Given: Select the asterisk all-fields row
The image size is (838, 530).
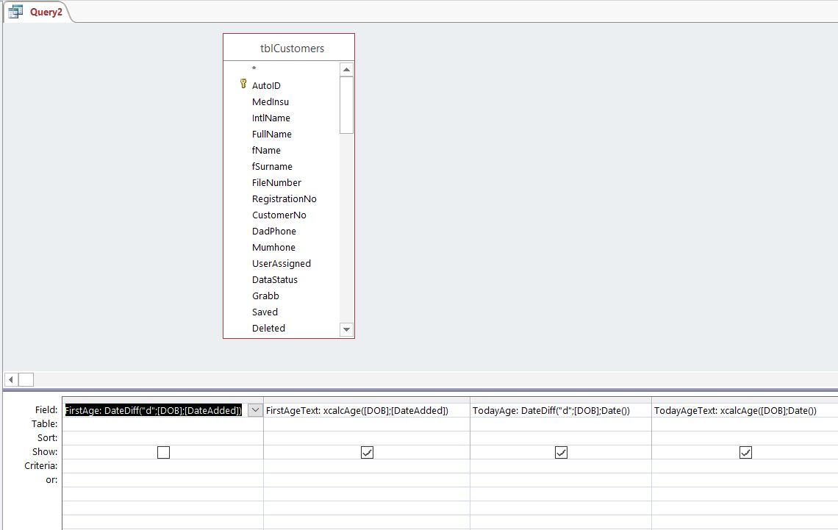Looking at the screenshot, I should 254,69.
